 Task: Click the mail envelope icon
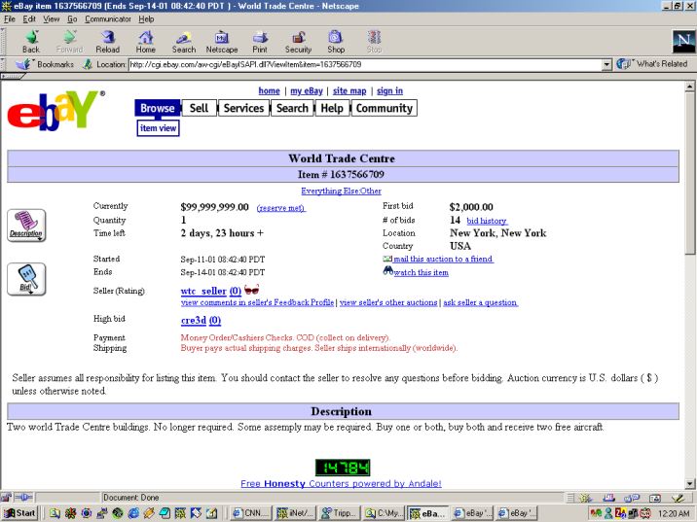click(387, 259)
